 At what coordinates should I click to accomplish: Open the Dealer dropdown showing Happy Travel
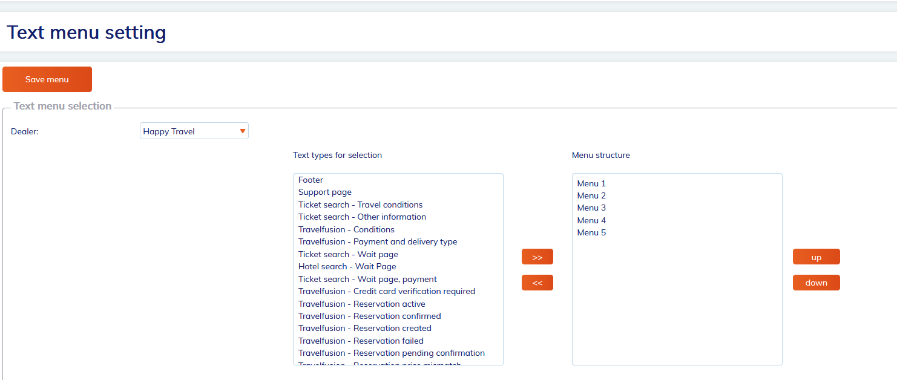[194, 131]
